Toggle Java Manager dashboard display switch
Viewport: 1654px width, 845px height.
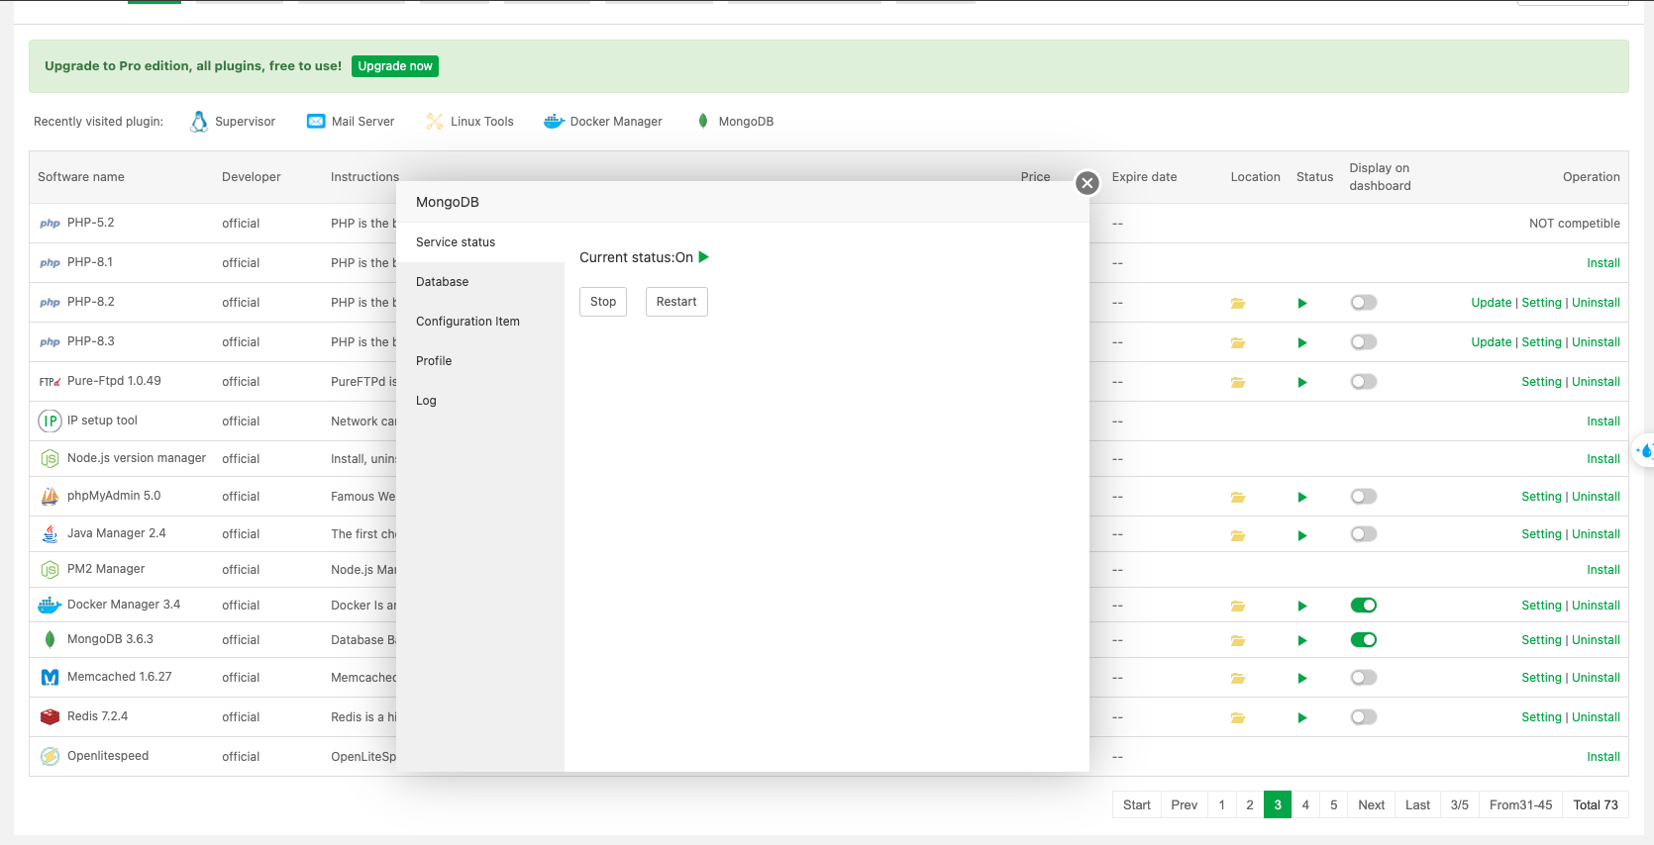pyautogui.click(x=1364, y=534)
